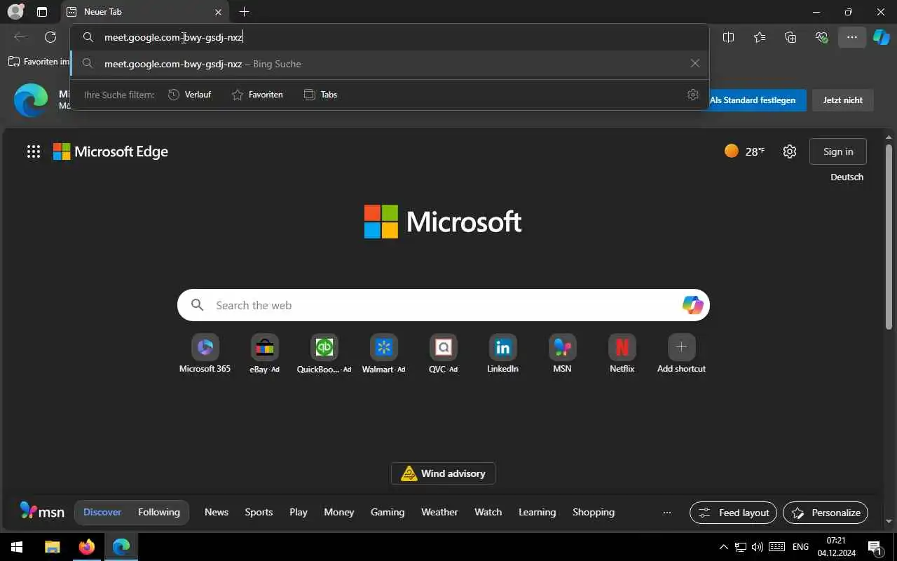This screenshot has width=897, height=561.
Task: Open the Learning category
Action: 537,512
